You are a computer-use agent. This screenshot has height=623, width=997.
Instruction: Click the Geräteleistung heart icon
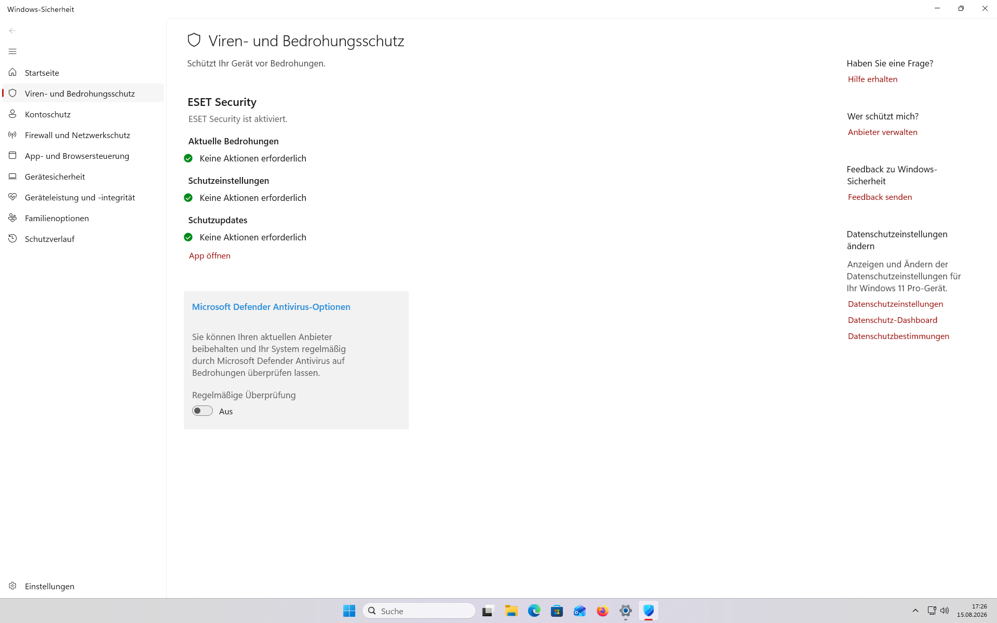tap(12, 197)
